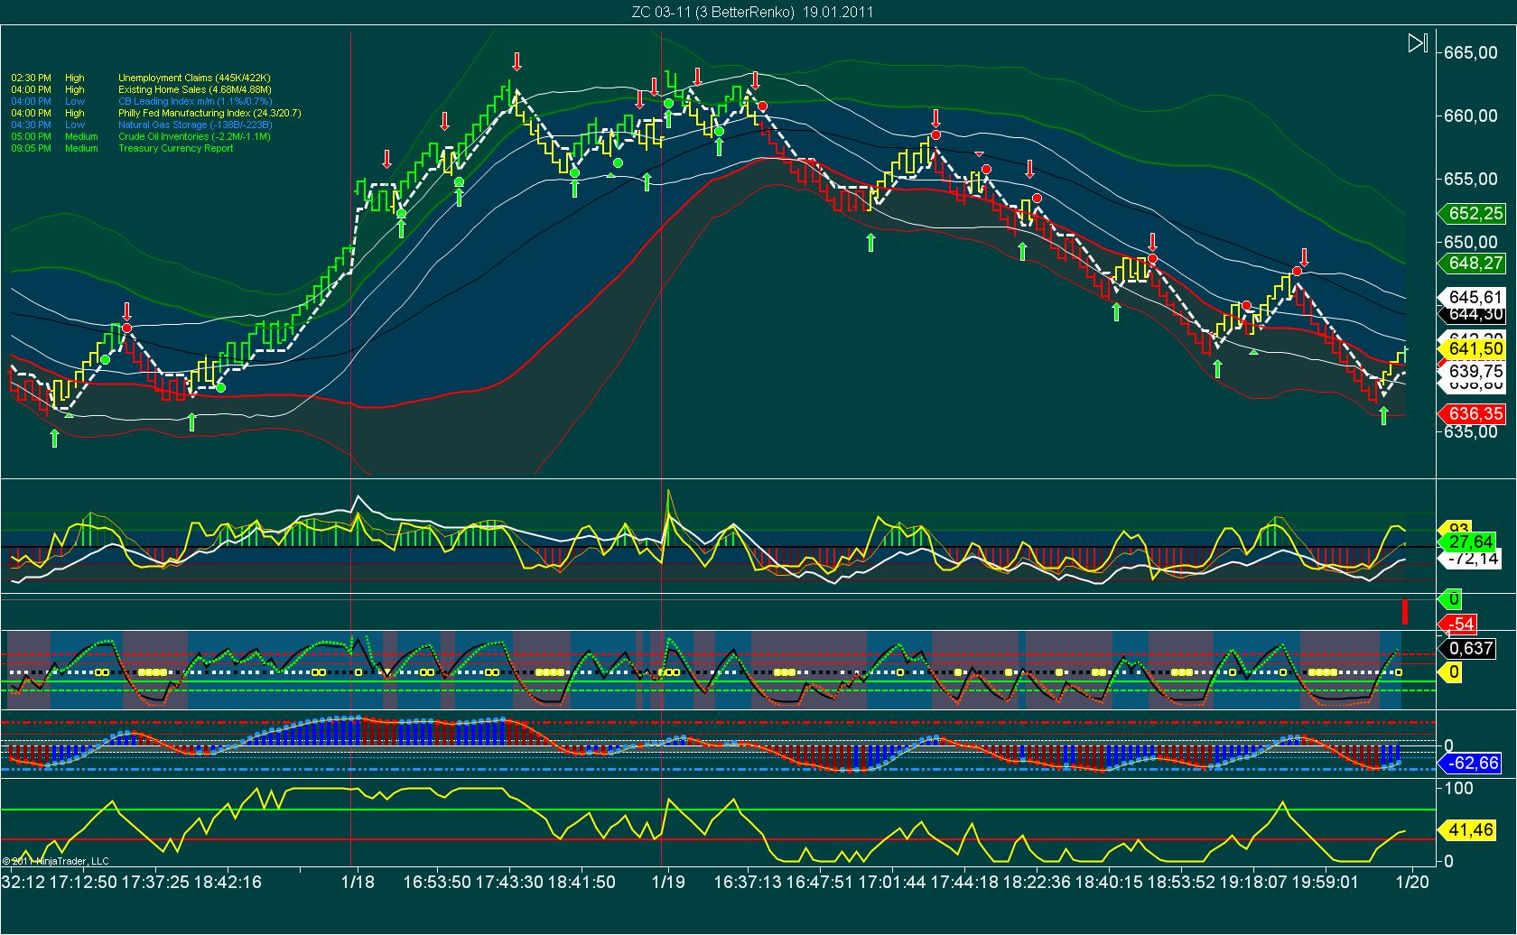Click the black 644,30 price marker
Image resolution: width=1517 pixels, height=935 pixels.
[x=1472, y=314]
